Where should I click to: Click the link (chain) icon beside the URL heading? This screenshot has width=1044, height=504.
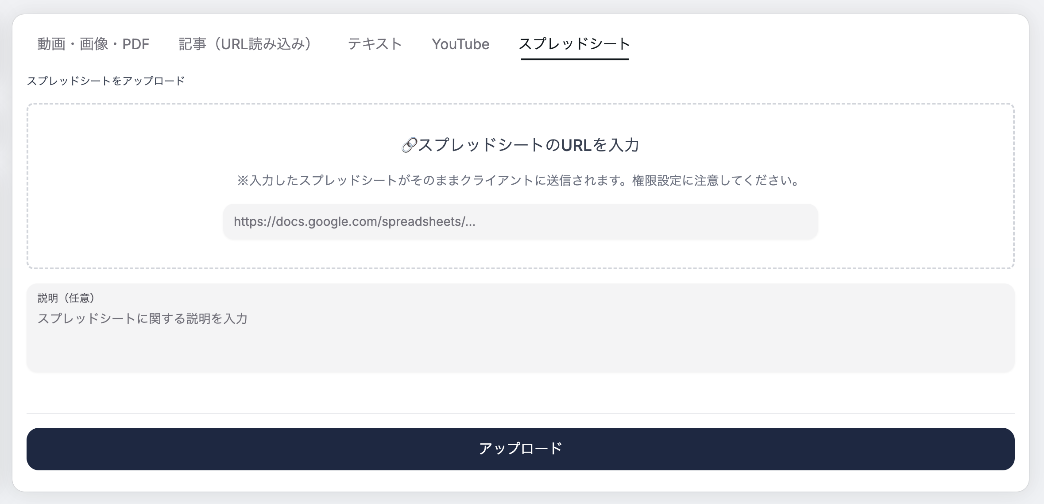(x=410, y=143)
